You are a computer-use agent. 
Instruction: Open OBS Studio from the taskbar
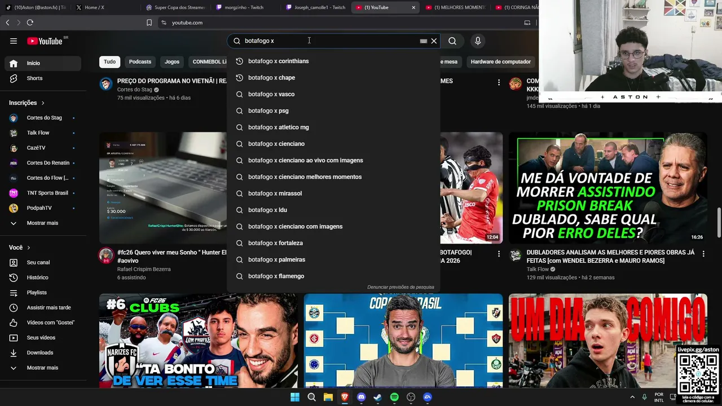[411, 397]
